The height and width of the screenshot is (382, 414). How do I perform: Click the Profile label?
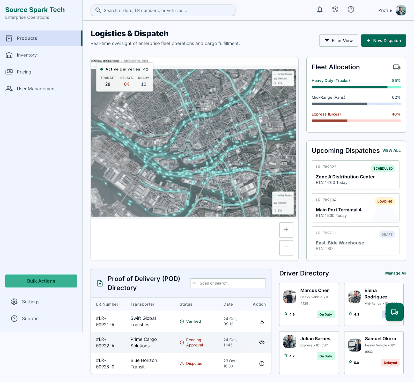coord(385,10)
